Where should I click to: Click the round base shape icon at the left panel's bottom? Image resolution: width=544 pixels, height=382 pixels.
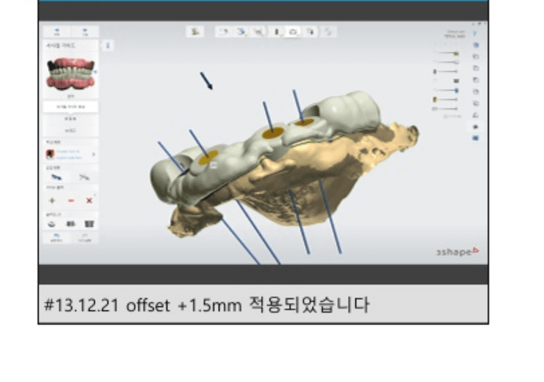click(52, 224)
